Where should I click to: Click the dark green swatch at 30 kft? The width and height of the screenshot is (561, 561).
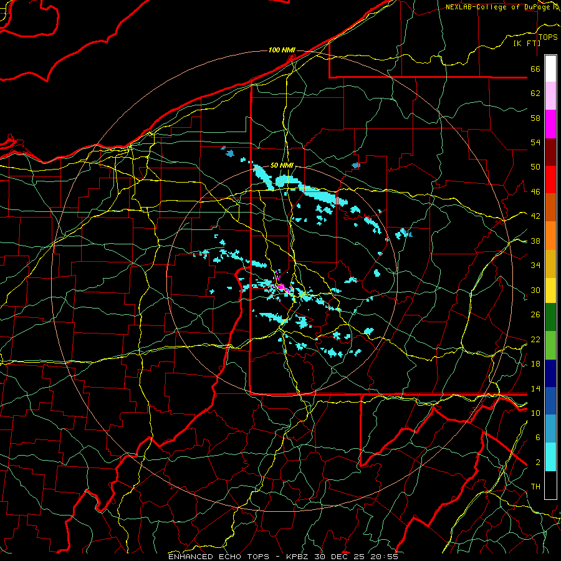pos(550,317)
